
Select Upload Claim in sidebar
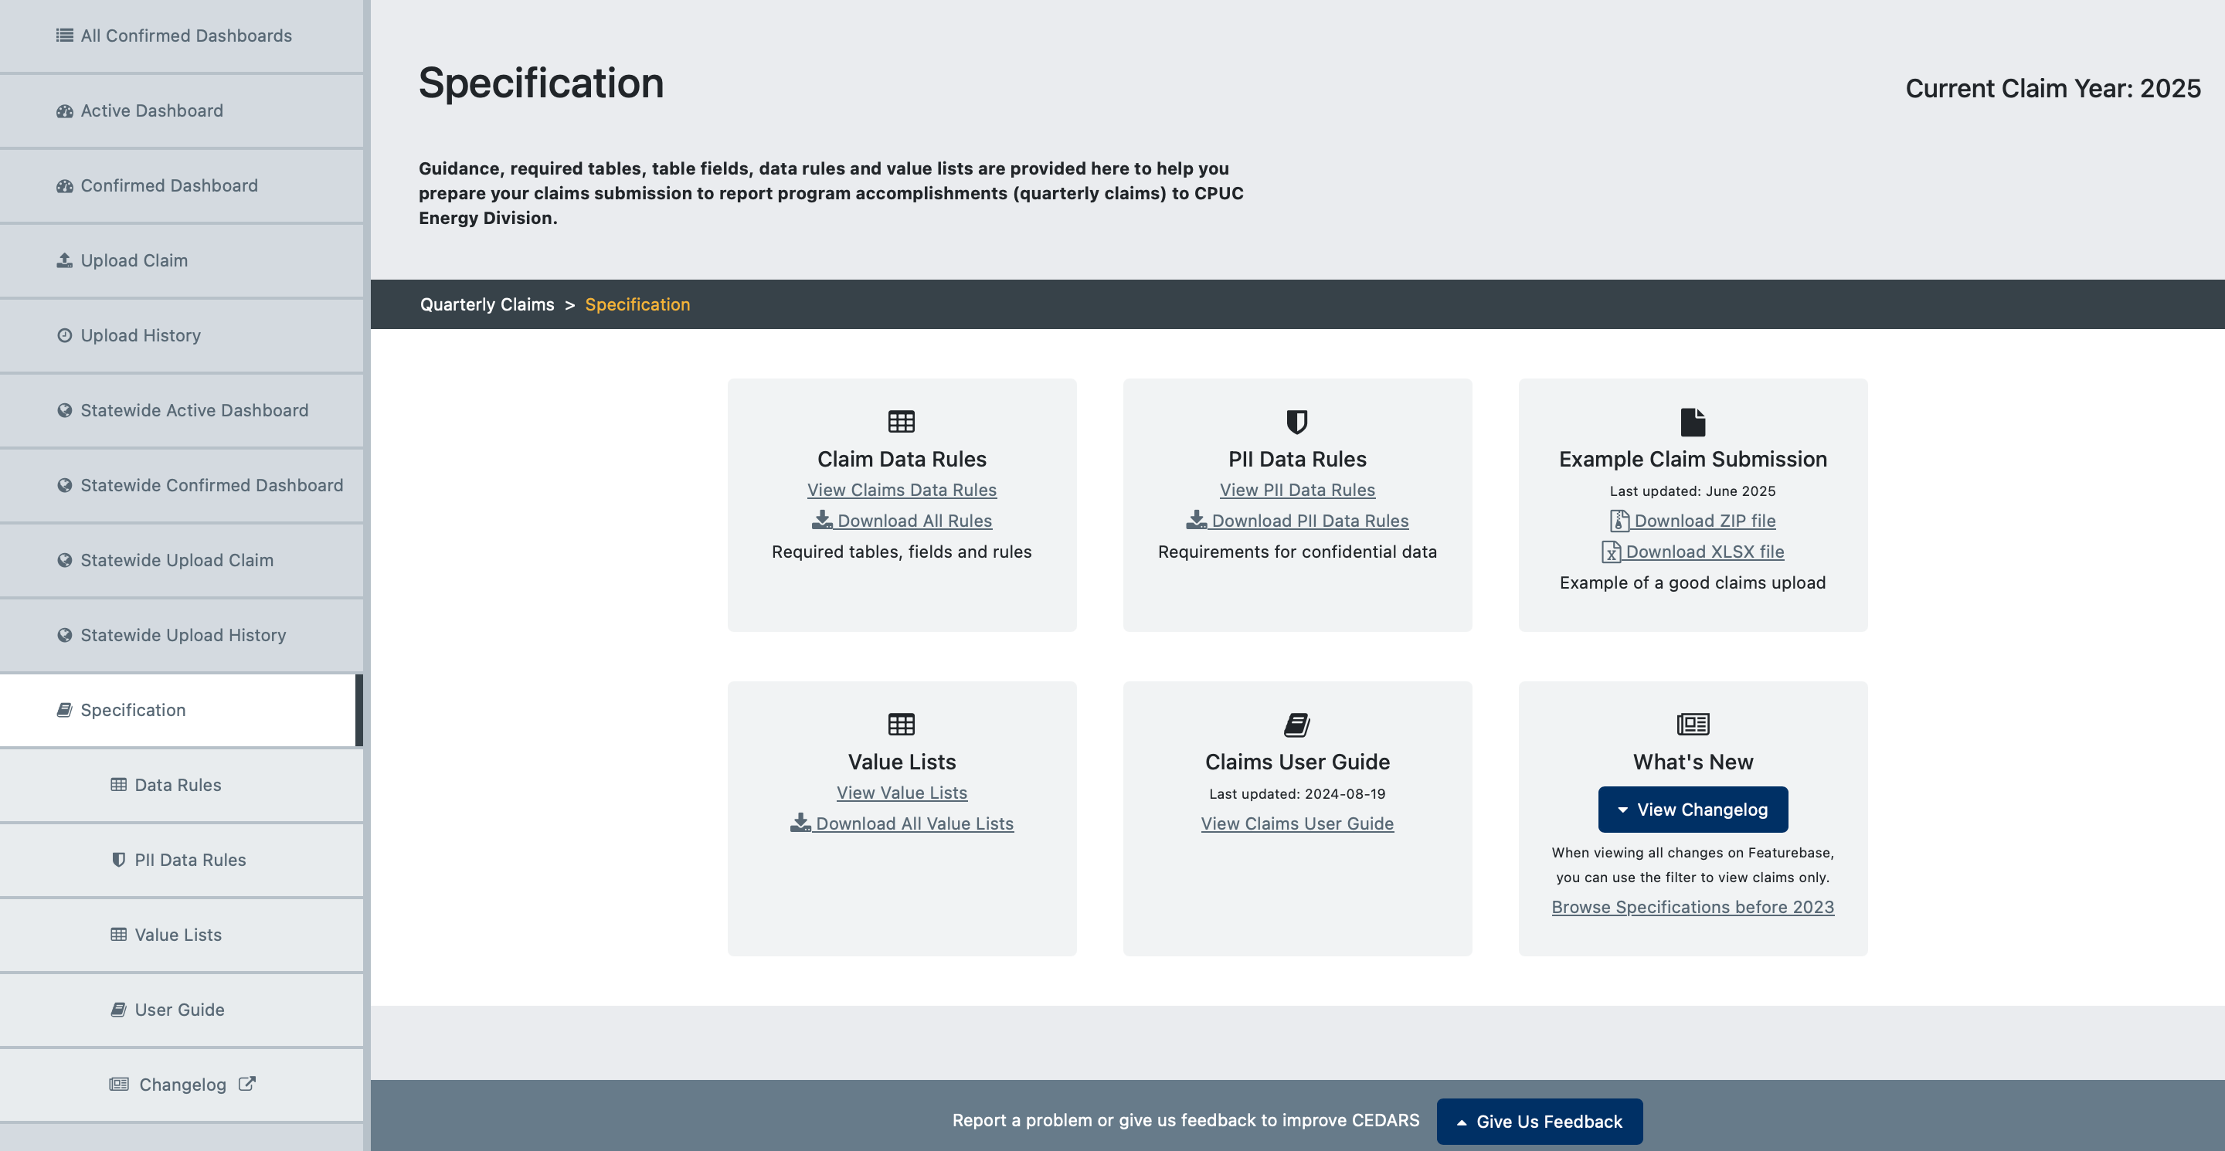(x=182, y=260)
